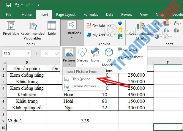The height and width of the screenshot is (131, 183).
Task: Click Recommended Charts icon
Action: (x=141, y=26)
